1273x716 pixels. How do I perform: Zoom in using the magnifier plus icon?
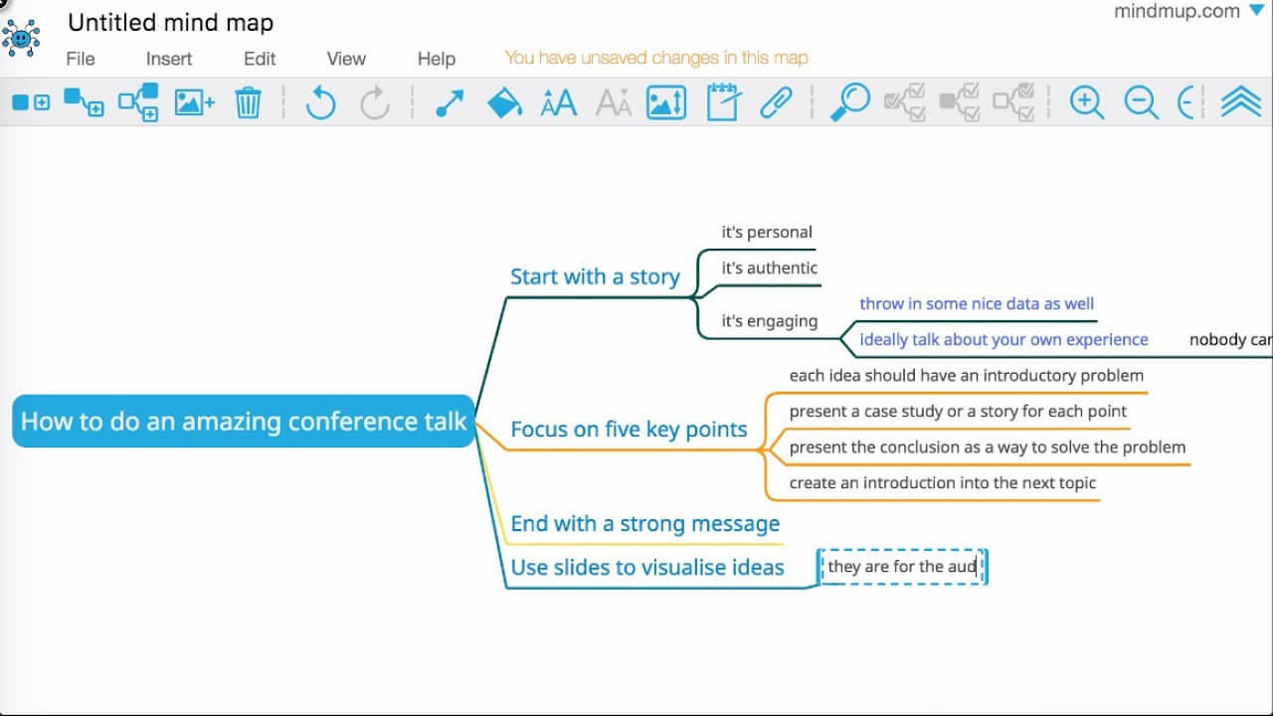(1086, 101)
